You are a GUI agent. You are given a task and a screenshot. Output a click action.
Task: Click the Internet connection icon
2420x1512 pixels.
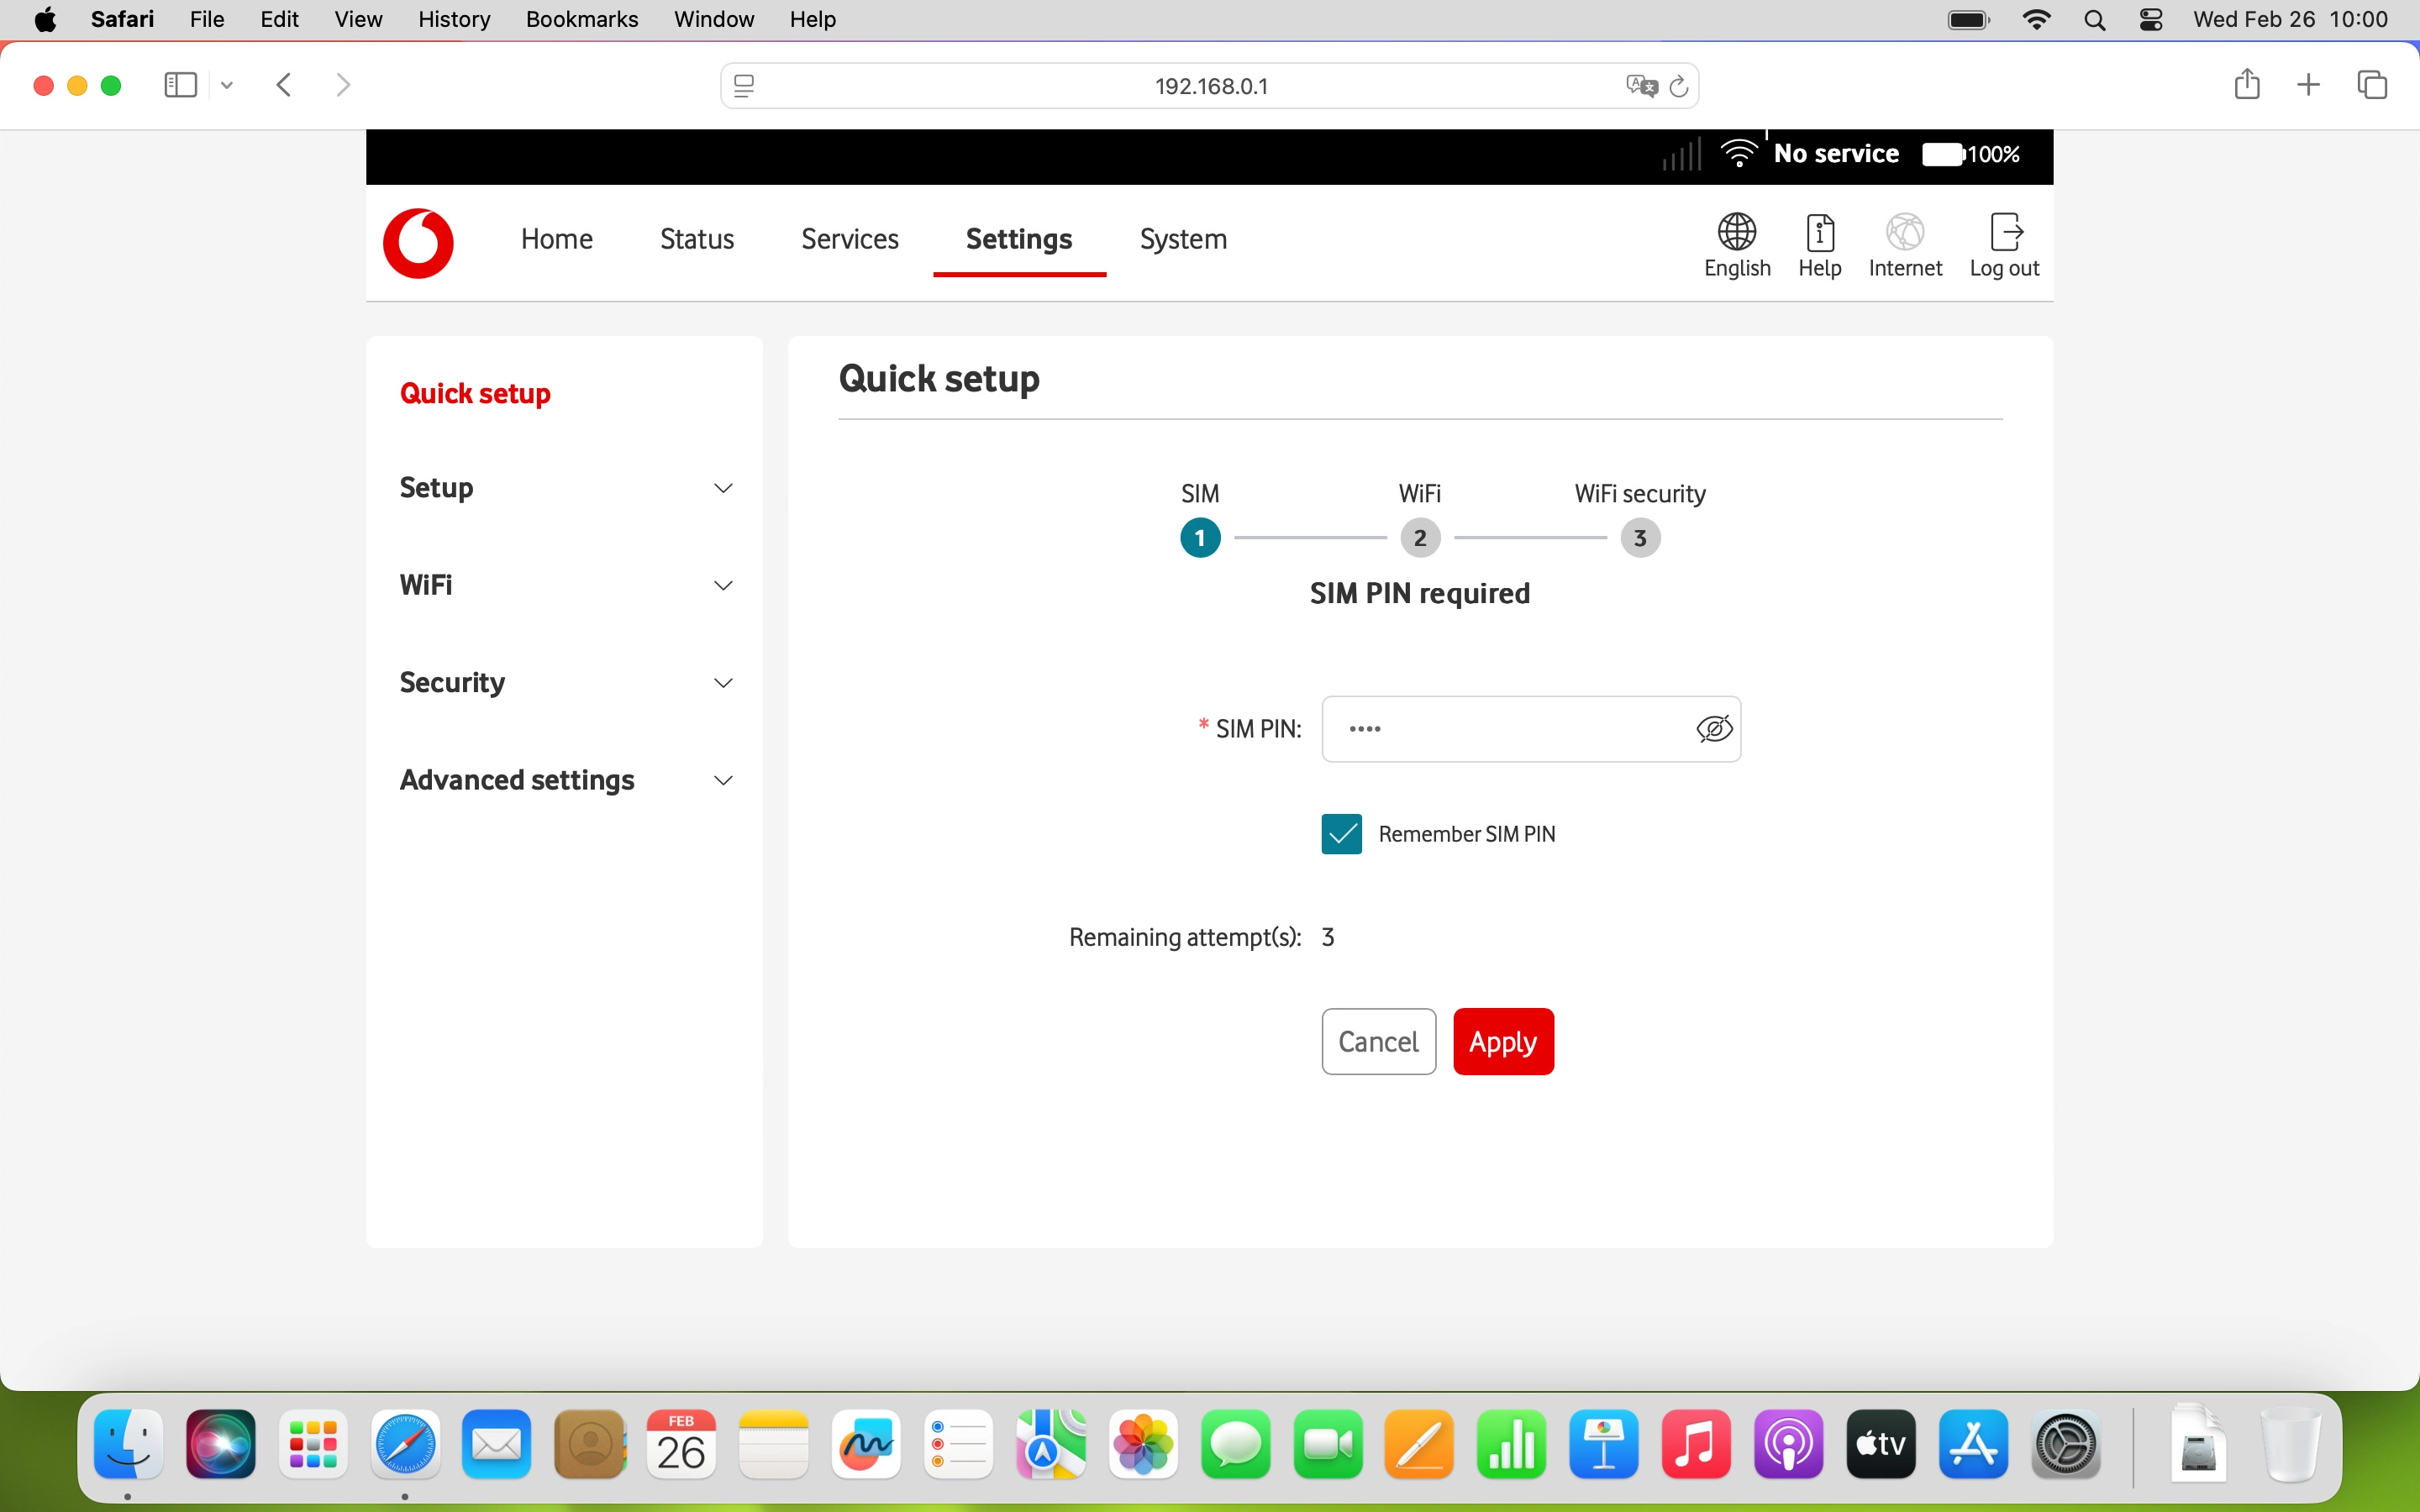coord(1904,245)
